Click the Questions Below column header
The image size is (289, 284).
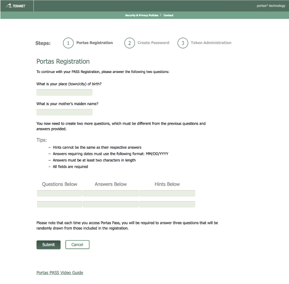pos(60,184)
